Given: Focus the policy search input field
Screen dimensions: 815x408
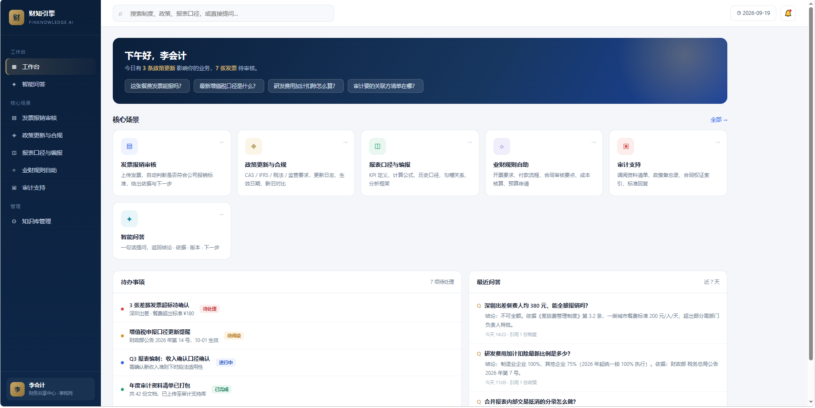Looking at the screenshot, I should [x=223, y=13].
